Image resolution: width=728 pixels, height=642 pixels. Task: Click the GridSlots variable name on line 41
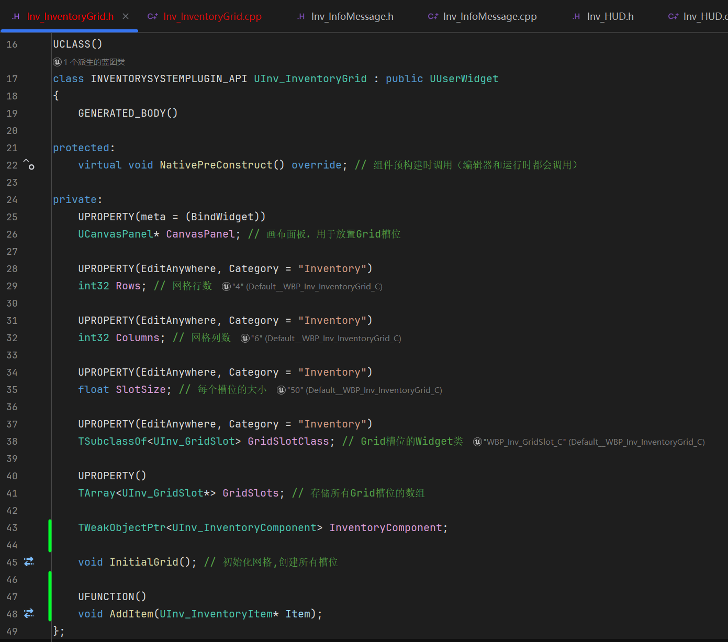coord(251,493)
